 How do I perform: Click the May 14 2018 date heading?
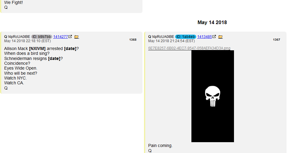click(212, 22)
